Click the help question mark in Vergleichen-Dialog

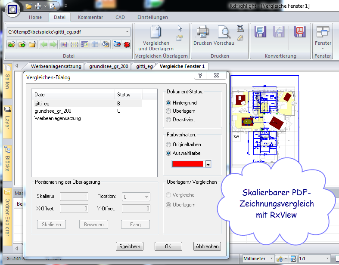(200, 75)
